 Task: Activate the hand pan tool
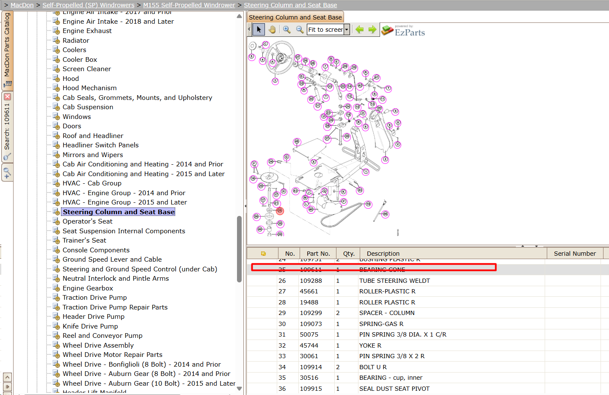point(272,30)
